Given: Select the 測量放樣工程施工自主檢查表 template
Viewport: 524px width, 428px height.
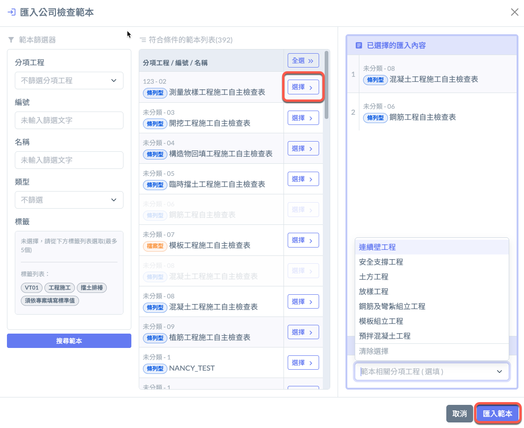Looking at the screenshot, I should 303,87.
